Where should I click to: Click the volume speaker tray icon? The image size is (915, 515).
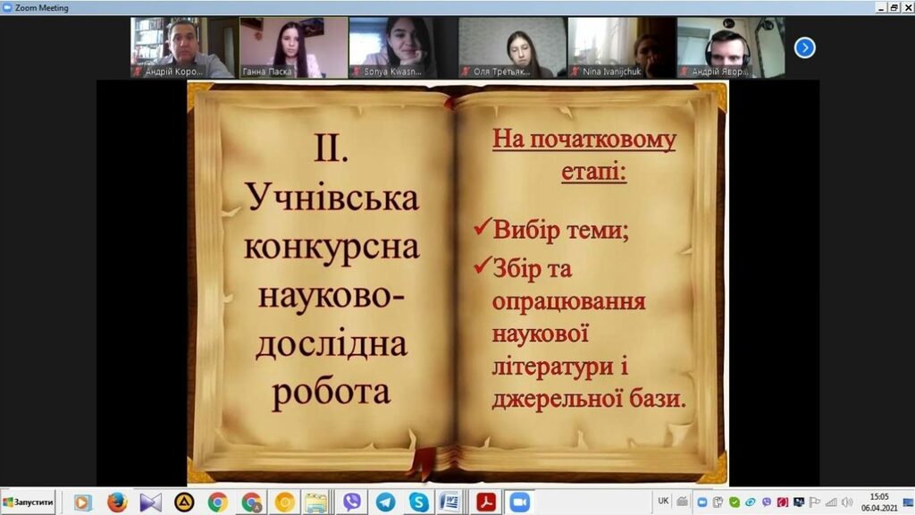click(x=847, y=502)
